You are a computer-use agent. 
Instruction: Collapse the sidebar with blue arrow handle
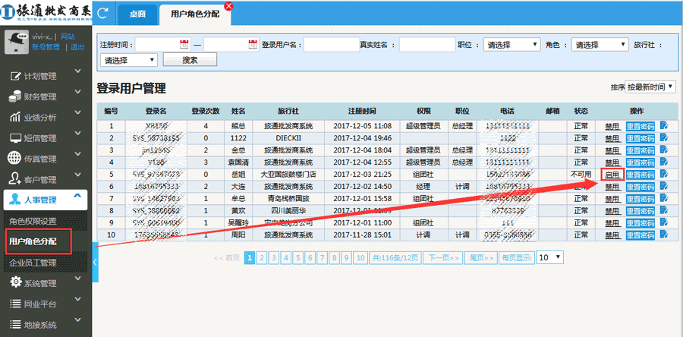pos(95,260)
